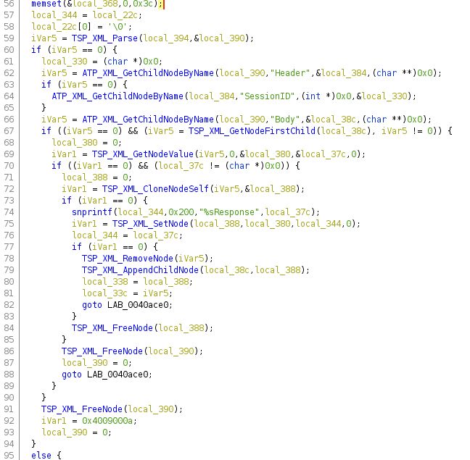This screenshot has height=460, width=470.
Task: Click TSP_XML_GetNodeFirstChild function name
Action: click(252, 131)
